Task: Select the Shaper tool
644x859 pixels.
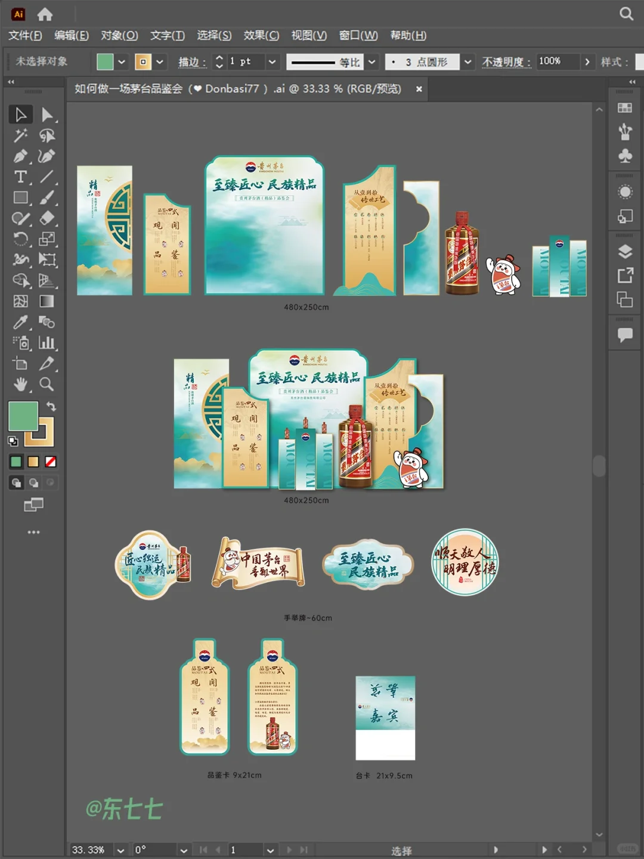Action: [x=20, y=218]
